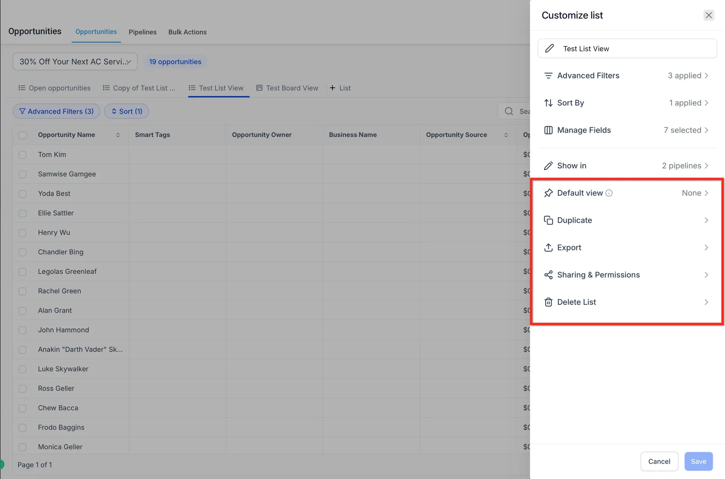Click the Sharing & Permissions share icon

tap(548, 275)
